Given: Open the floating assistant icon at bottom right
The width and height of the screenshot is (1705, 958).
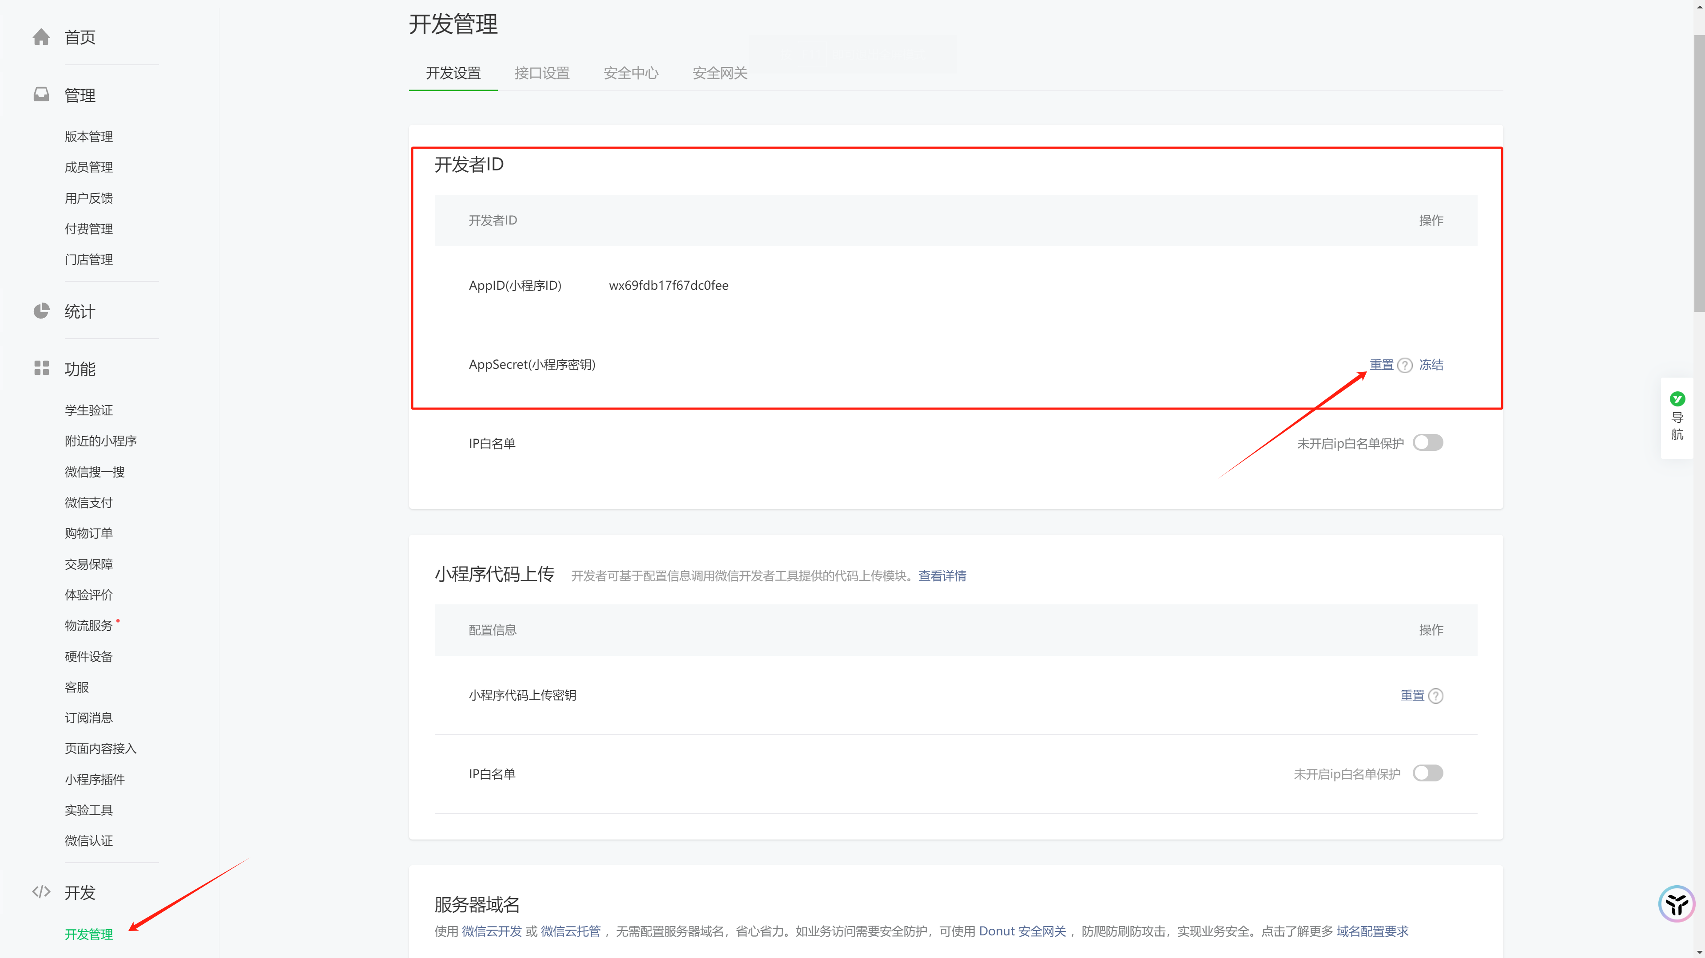Looking at the screenshot, I should [x=1677, y=904].
